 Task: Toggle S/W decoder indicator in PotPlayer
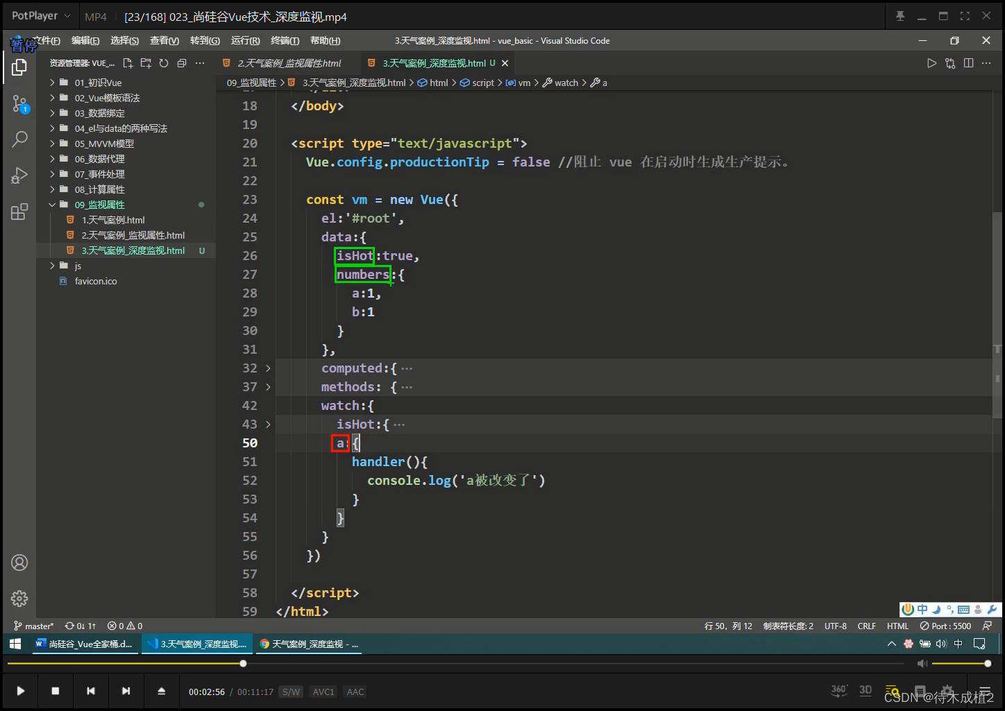point(292,692)
